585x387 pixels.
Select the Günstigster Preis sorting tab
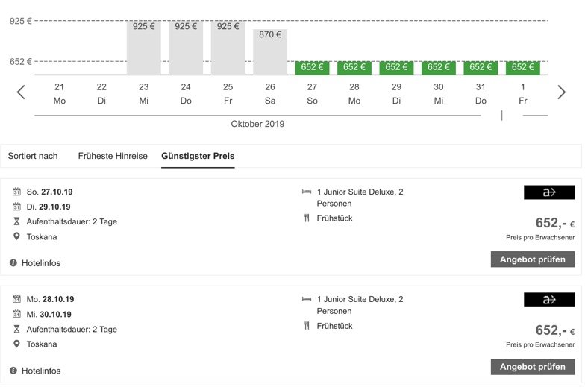pyautogui.click(x=198, y=156)
